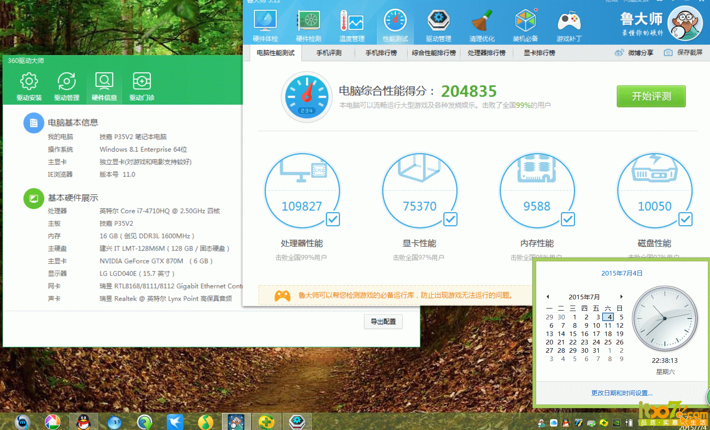The width and height of the screenshot is (710, 430).
Task: Go to previous month in calendar
Action: 548,297
